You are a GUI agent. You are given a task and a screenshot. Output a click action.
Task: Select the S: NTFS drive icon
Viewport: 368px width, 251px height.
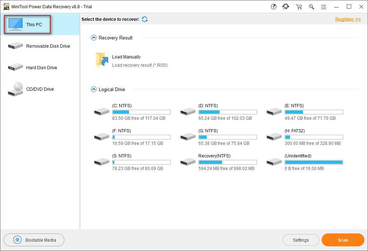(x=102, y=162)
